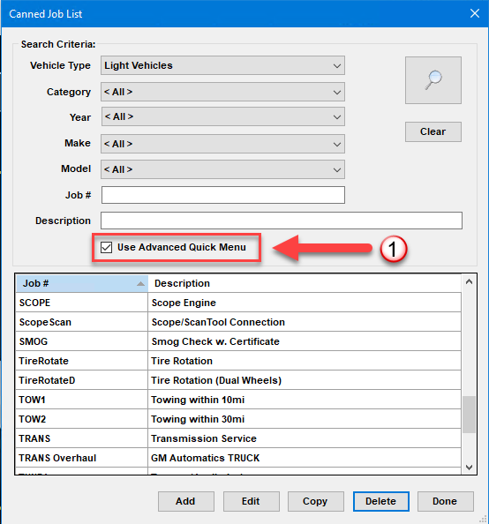Select the TireRotate canned job

tap(238, 361)
